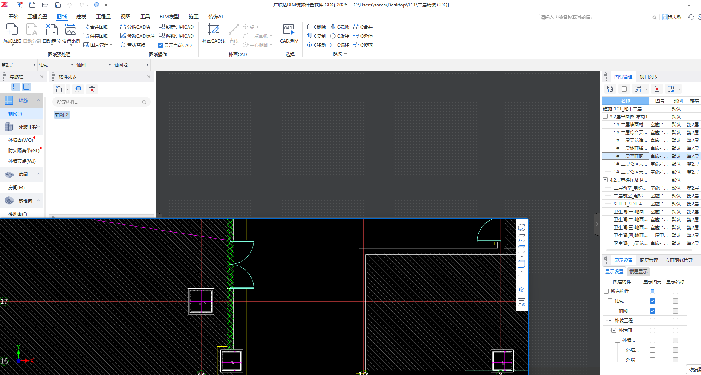Select 房间(M) in navigation bar

tap(17, 187)
